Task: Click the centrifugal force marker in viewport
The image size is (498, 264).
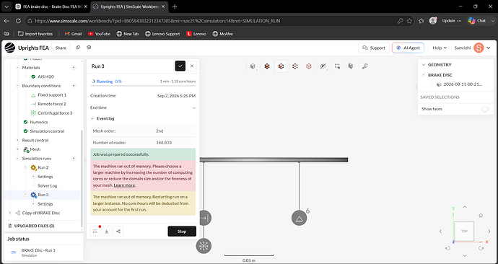Action: click(x=204, y=246)
